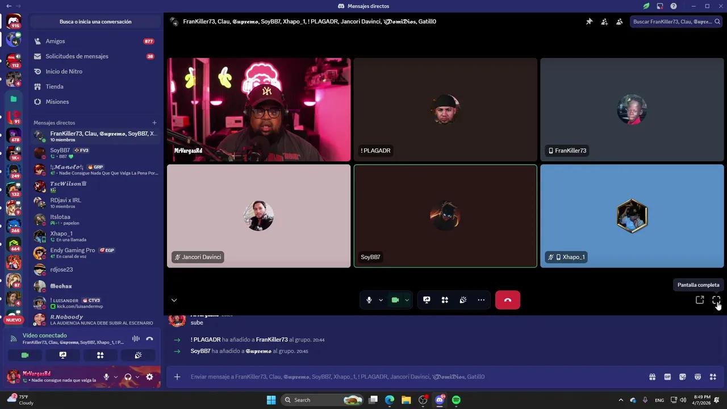Click the Busca o inicia una conversación field
Screen dimensions: 727x409
click(95, 22)
